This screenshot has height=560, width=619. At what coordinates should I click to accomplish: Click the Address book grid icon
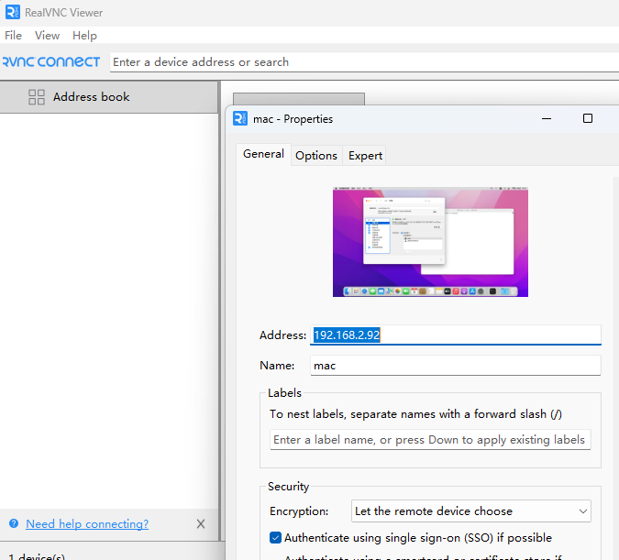pyautogui.click(x=37, y=96)
